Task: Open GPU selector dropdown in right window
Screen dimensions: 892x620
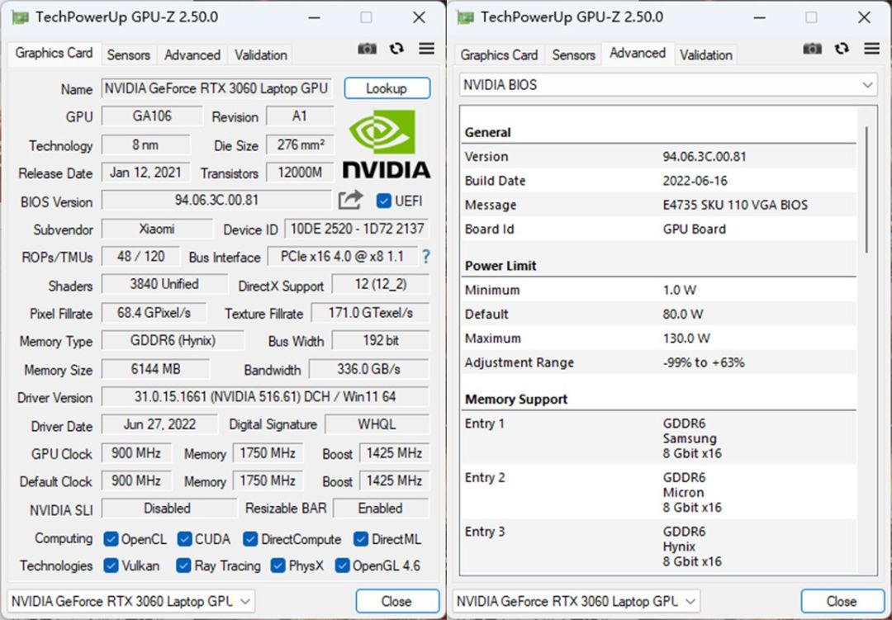Action: coord(576,601)
